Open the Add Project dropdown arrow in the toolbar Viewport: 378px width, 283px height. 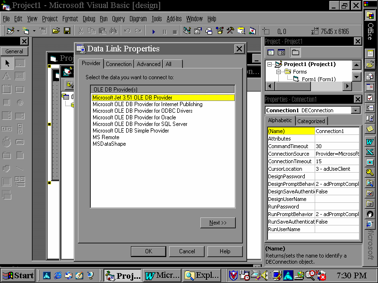pyautogui.click(x=18, y=31)
